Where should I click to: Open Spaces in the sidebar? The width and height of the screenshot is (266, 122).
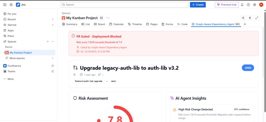pyautogui.click(x=12, y=42)
